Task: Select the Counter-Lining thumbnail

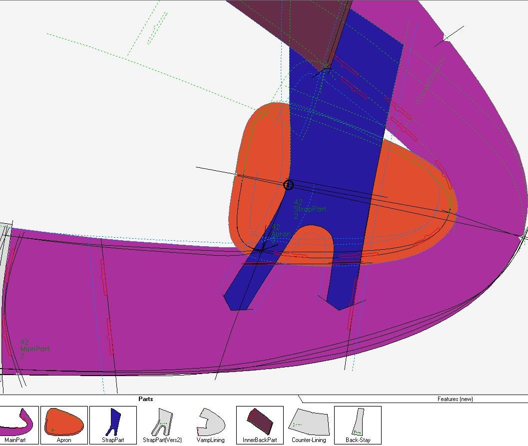Action: click(x=309, y=425)
